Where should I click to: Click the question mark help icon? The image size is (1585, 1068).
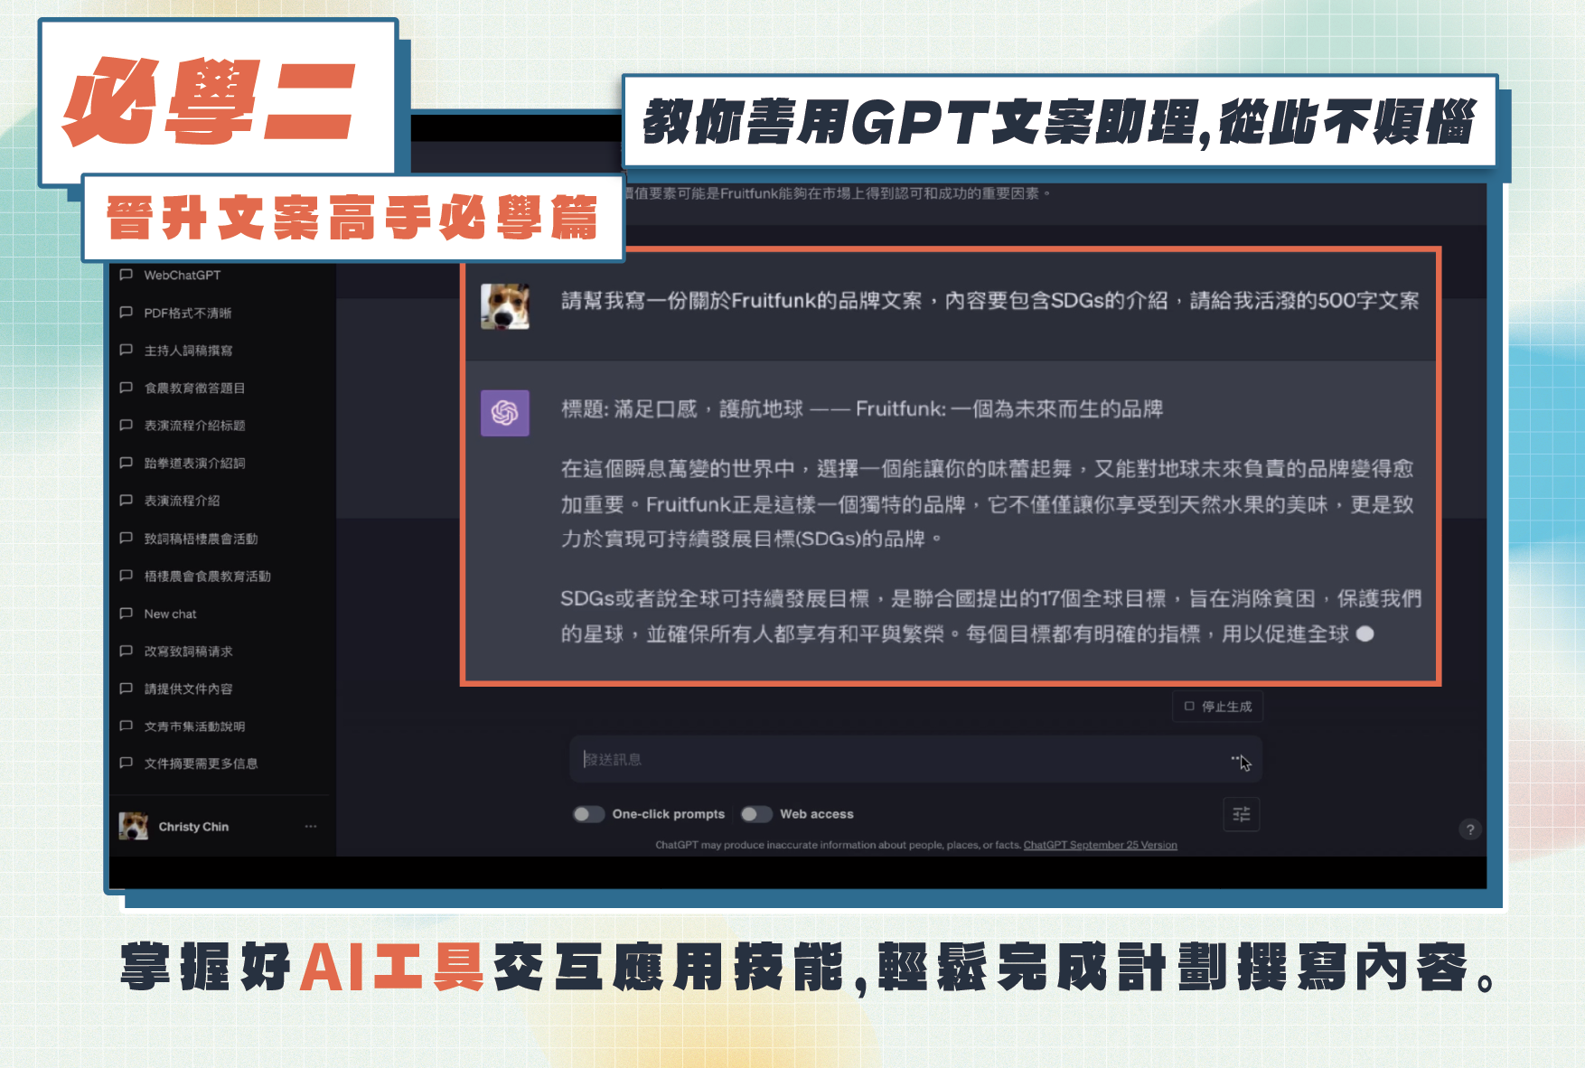[x=1470, y=829]
